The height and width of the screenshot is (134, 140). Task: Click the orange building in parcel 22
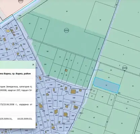tap(66, 70)
